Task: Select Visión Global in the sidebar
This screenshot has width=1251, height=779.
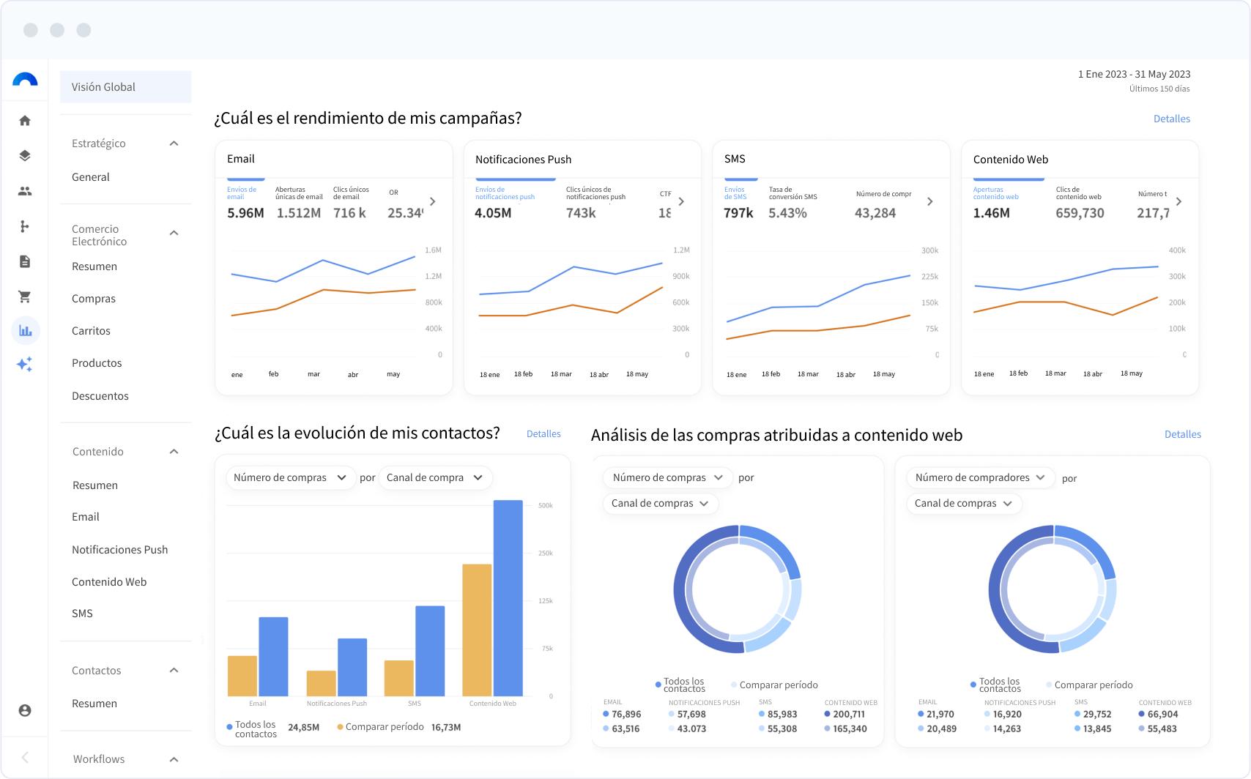Action: click(125, 87)
